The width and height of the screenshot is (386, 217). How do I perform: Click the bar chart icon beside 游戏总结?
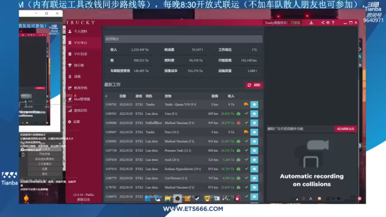click(70, 110)
